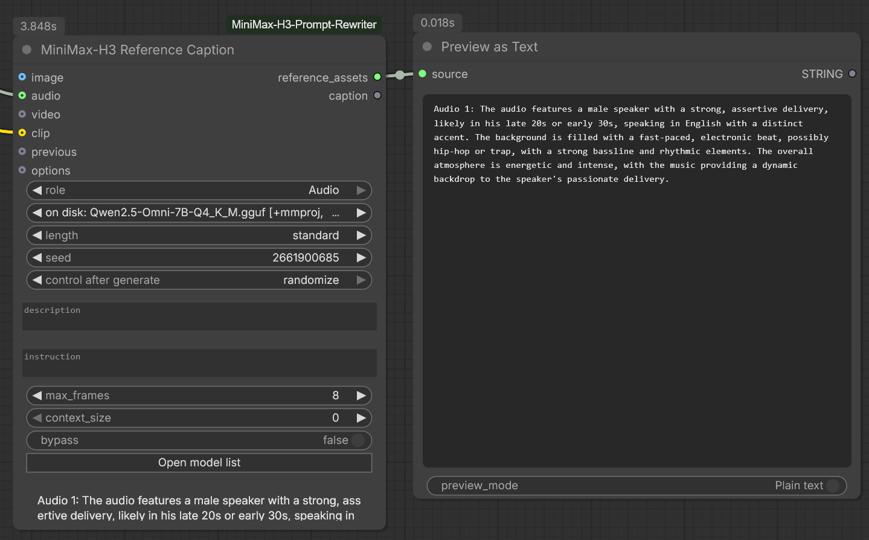The width and height of the screenshot is (869, 540).
Task: Increase max_frames with right arrow
Action: click(x=361, y=396)
